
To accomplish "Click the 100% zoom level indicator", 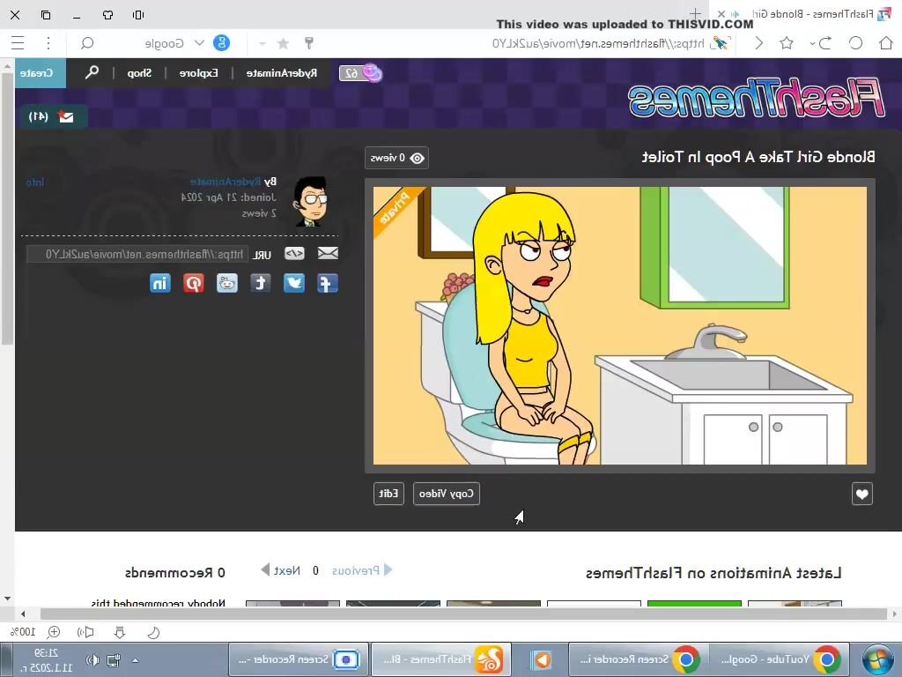I will (x=24, y=632).
